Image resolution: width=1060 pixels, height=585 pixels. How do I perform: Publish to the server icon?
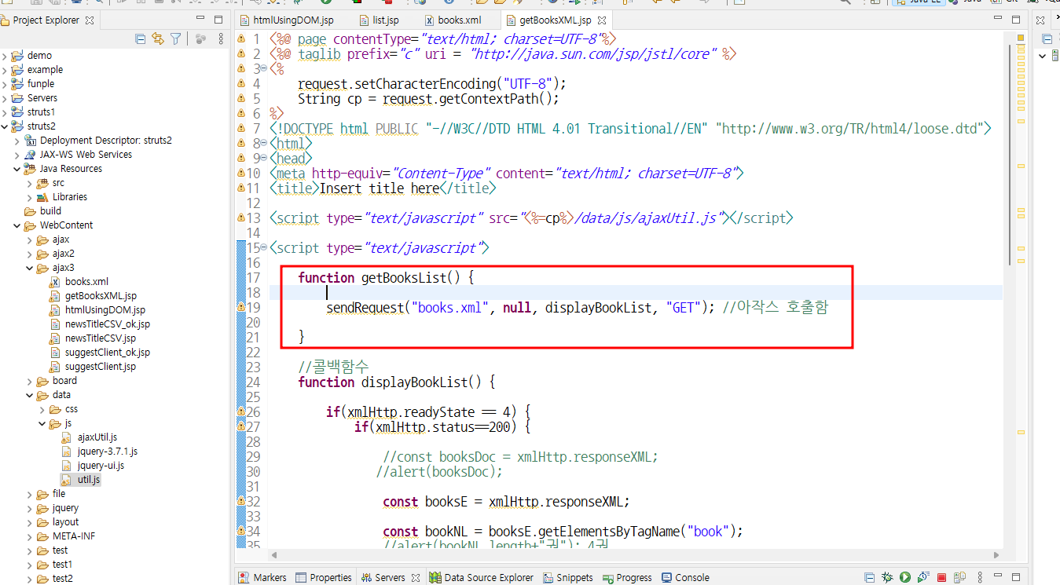coord(959,577)
